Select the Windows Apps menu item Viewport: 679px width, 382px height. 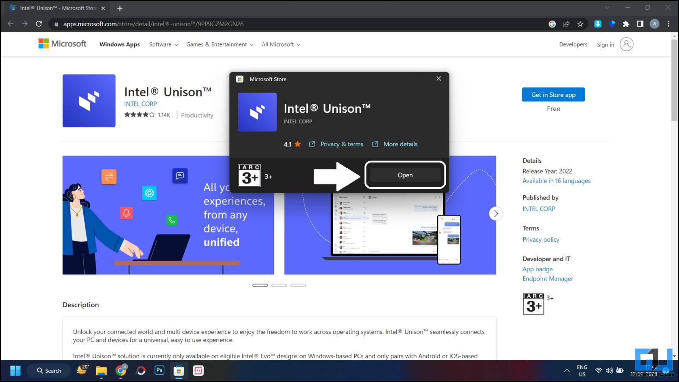pyautogui.click(x=119, y=44)
